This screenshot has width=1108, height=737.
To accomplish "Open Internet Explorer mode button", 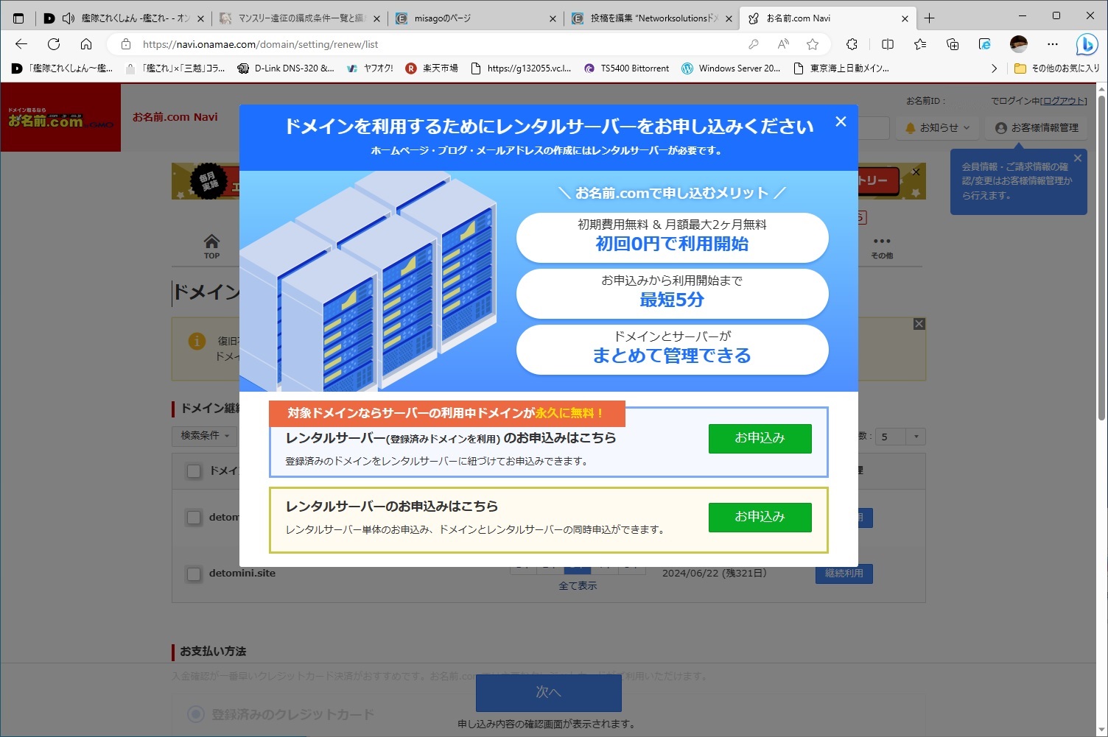I will (985, 44).
